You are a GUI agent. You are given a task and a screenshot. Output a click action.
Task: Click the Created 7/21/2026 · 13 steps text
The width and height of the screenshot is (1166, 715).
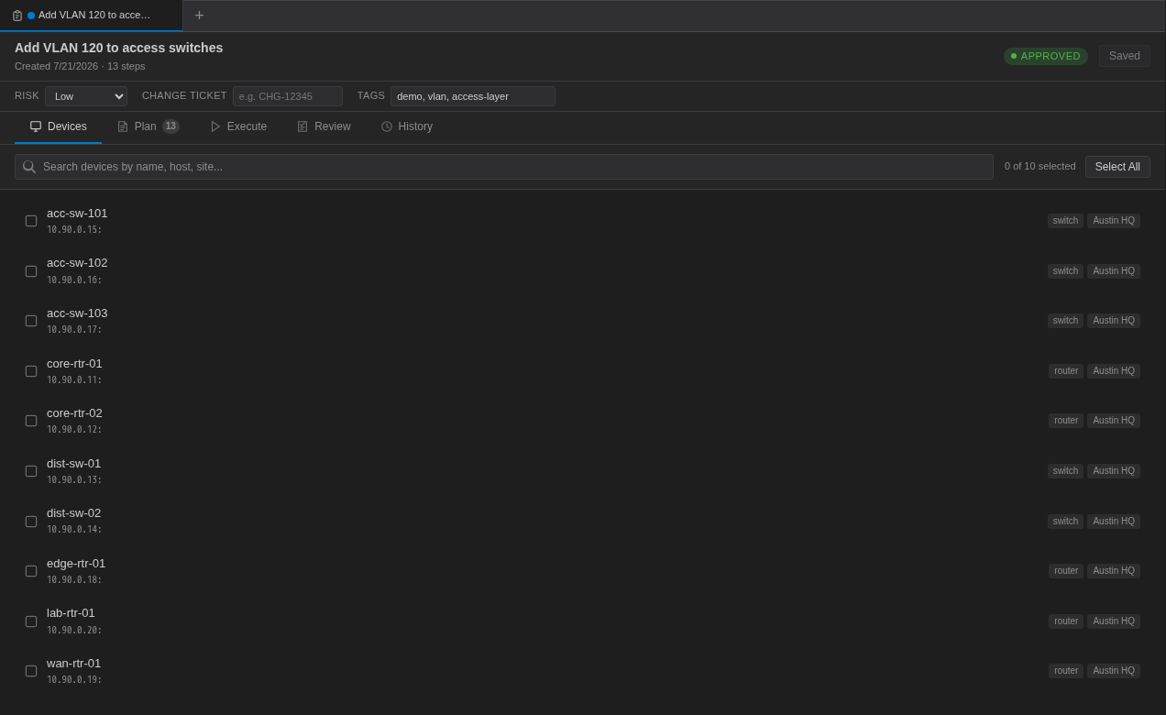[80, 66]
